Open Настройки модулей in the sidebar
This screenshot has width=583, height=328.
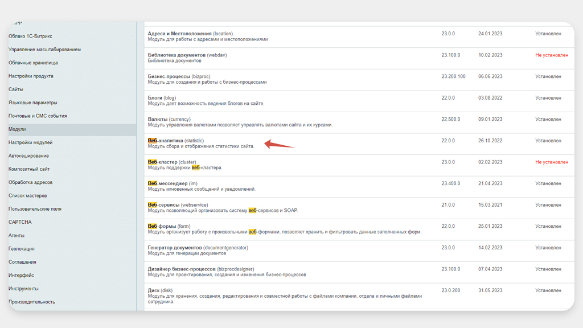pos(30,142)
